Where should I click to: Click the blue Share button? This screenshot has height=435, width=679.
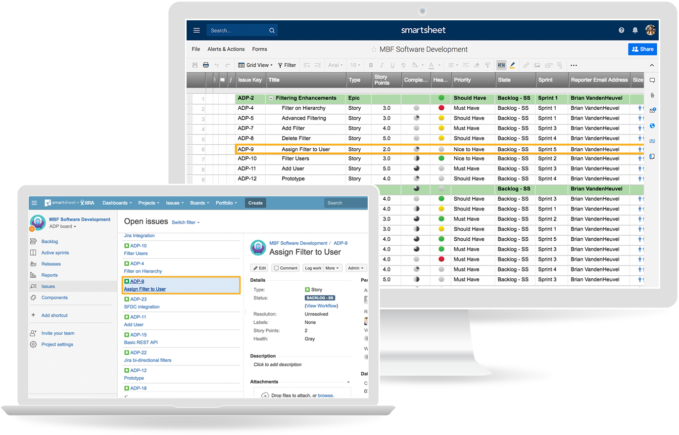click(642, 49)
